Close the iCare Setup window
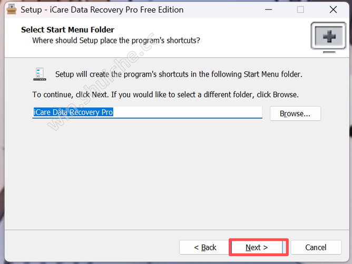The image size is (352, 264). tap(333, 10)
